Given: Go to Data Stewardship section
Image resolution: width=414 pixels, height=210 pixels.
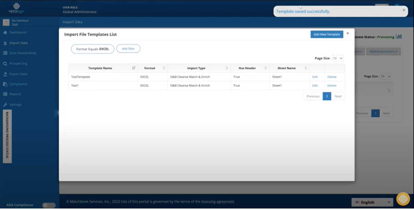Looking at the screenshot, I should (x=23, y=53).
